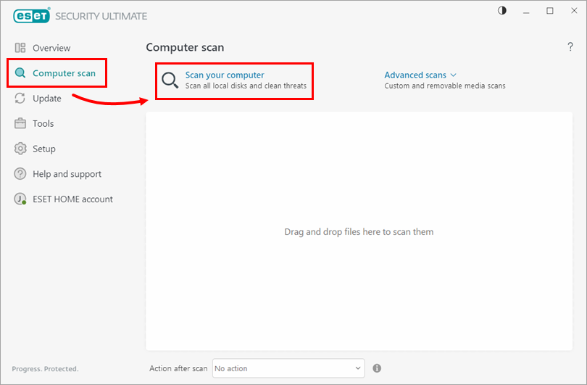The image size is (587, 385).
Task: Start scan via Scan your computer link
Action: pyautogui.click(x=225, y=75)
